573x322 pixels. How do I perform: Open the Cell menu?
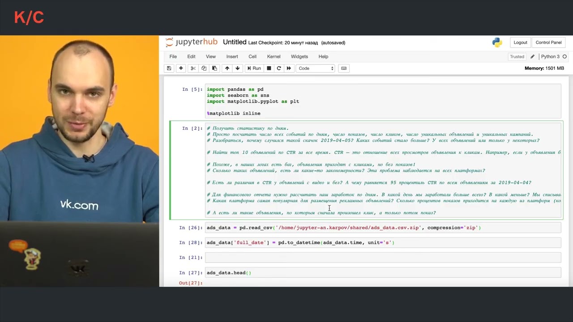click(x=252, y=57)
